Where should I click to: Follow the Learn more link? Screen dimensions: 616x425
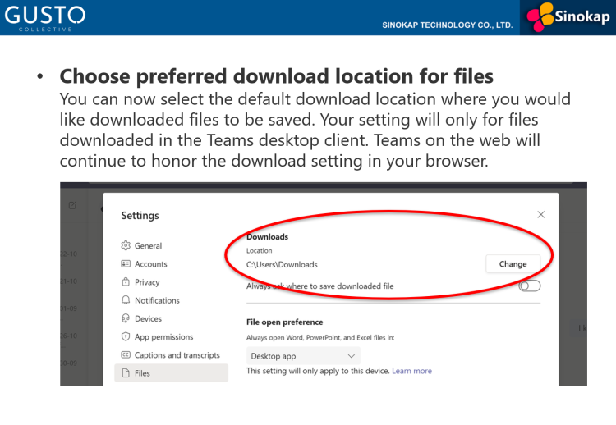click(411, 371)
